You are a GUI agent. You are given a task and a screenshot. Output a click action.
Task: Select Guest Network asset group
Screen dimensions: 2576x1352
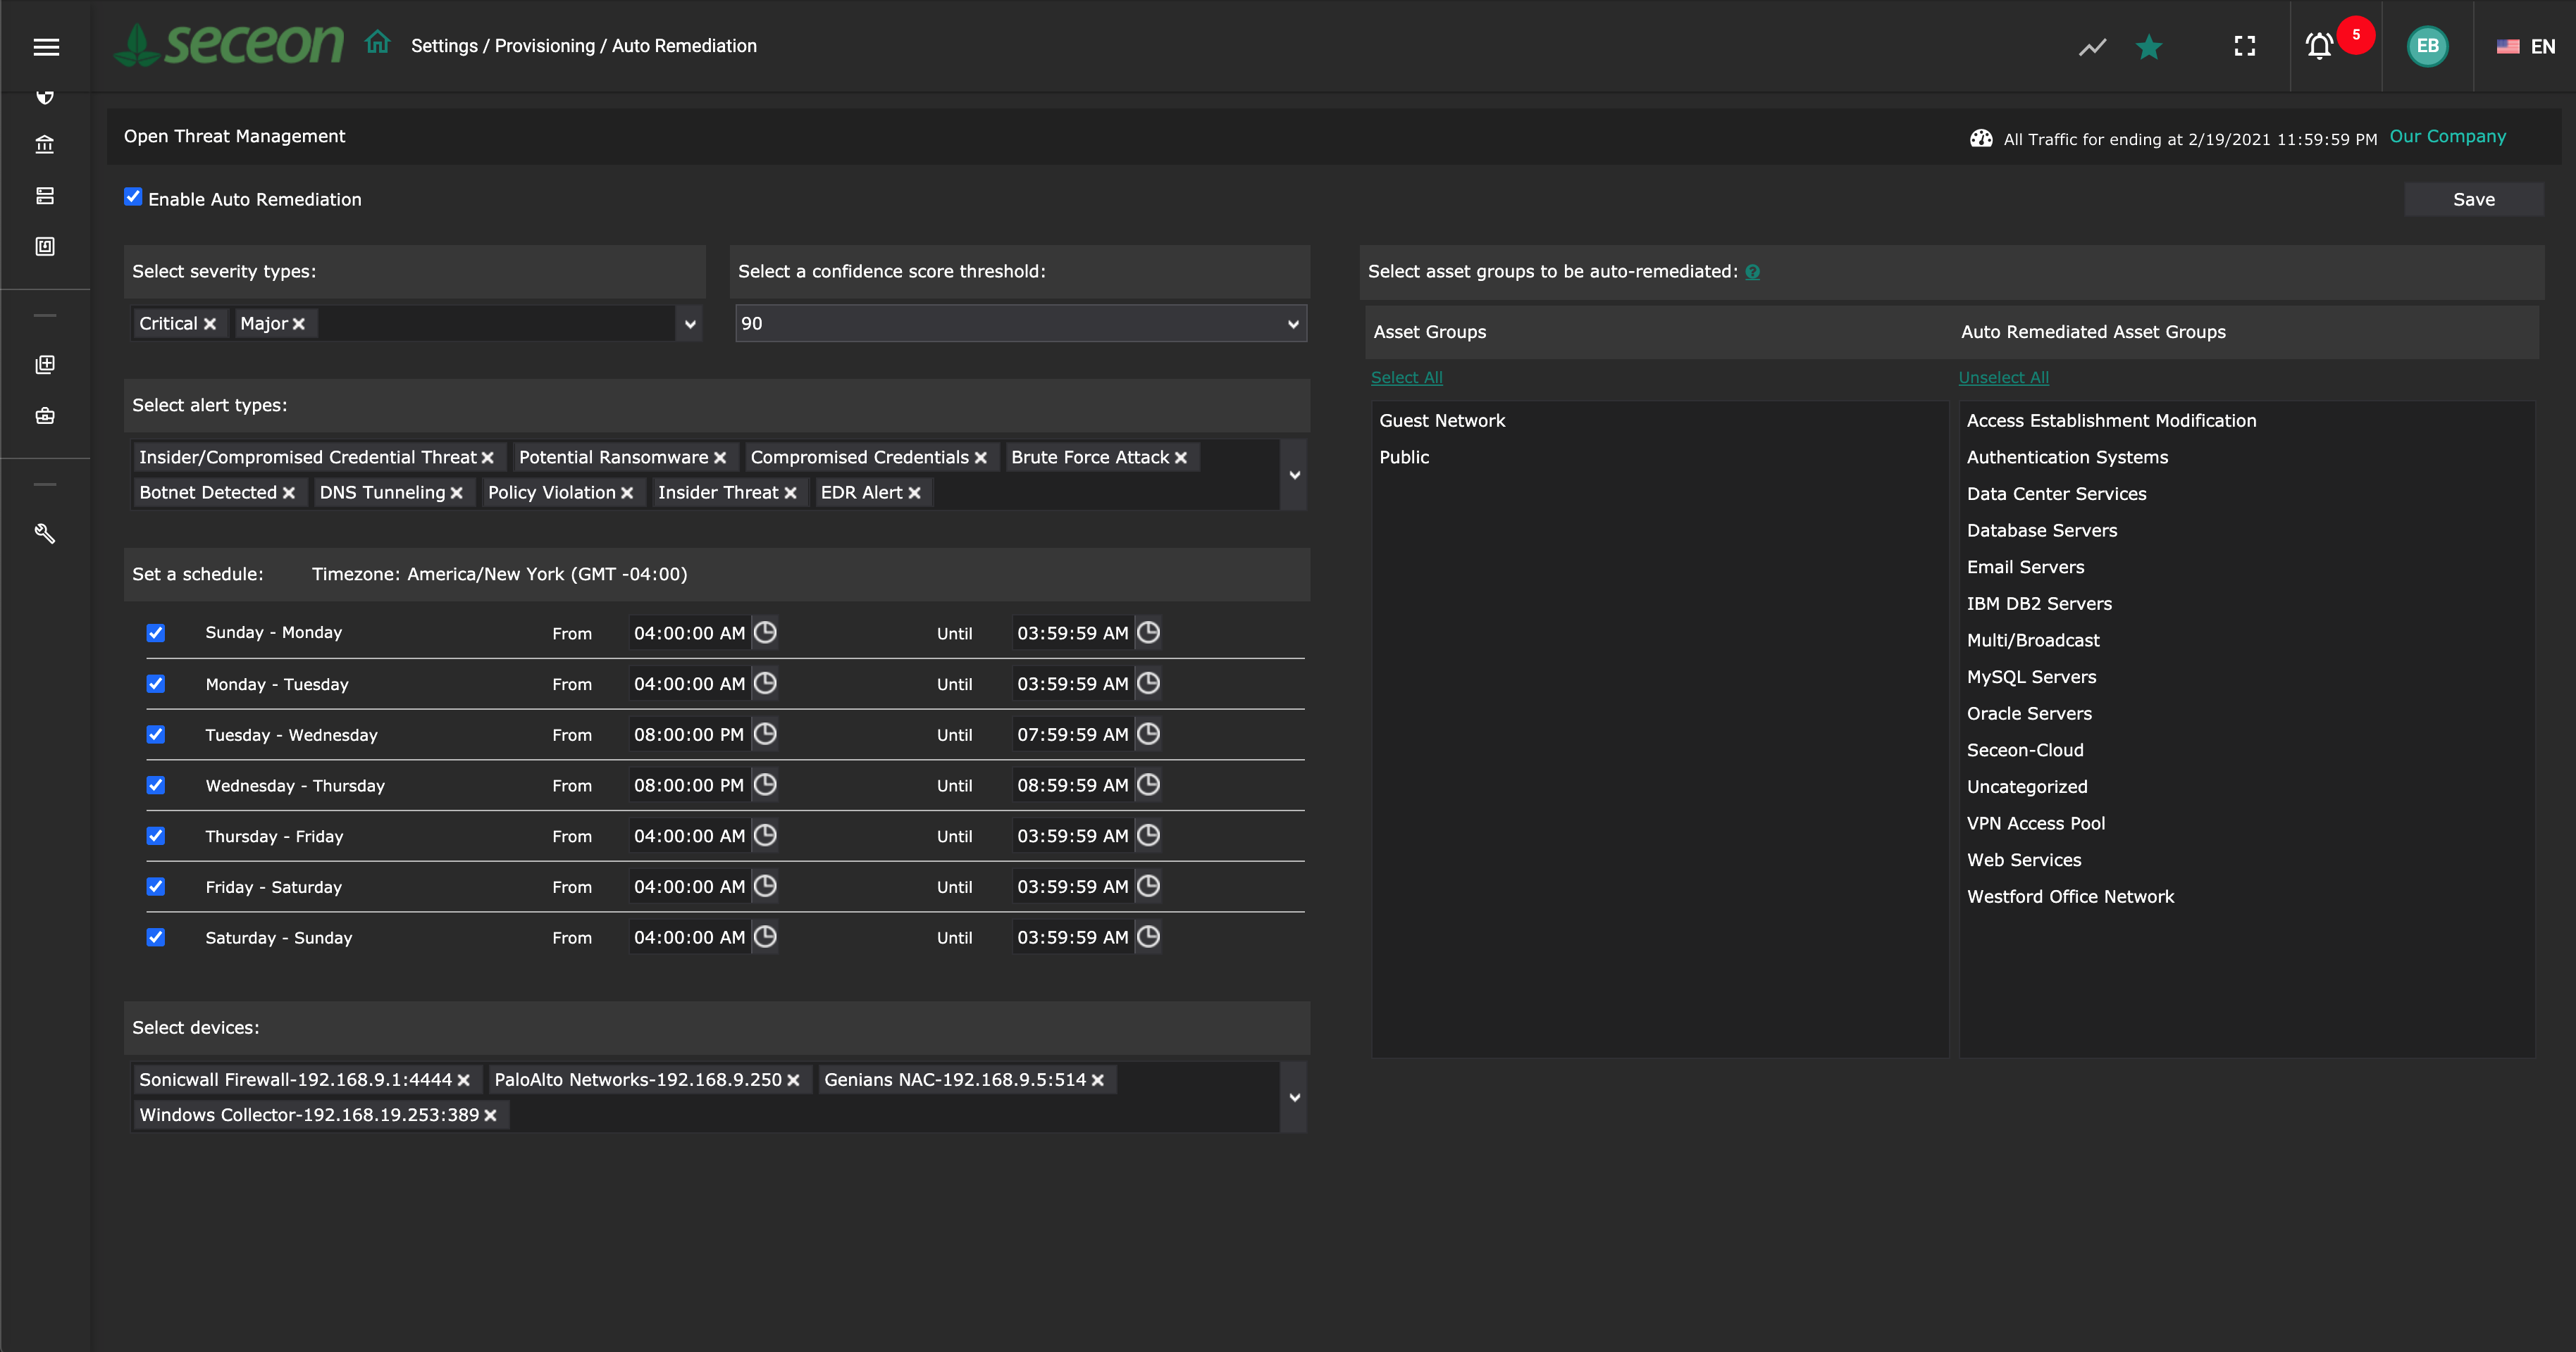click(1441, 420)
